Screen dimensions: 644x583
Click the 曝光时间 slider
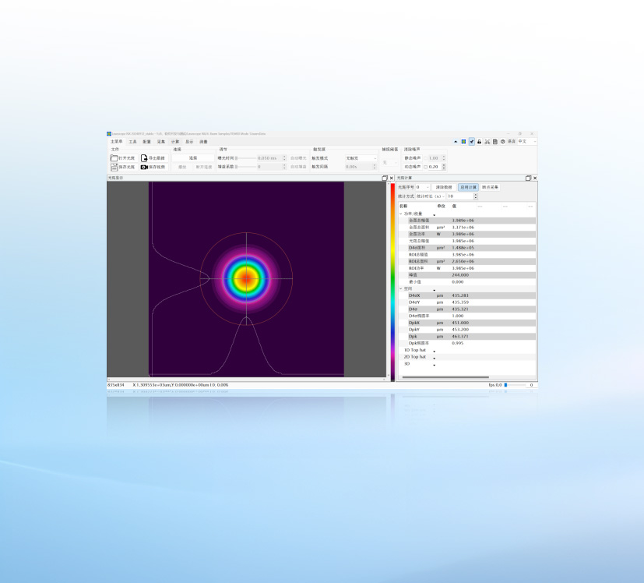click(x=245, y=158)
